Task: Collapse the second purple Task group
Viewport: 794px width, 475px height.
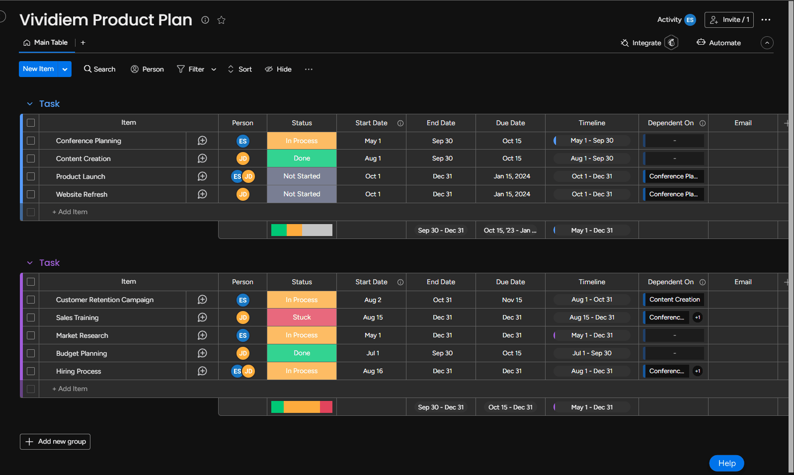Action: [x=30, y=263]
